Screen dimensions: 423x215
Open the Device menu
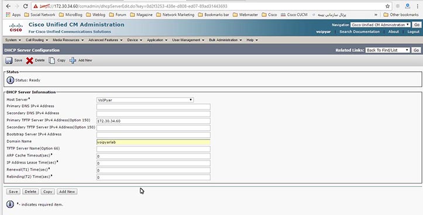point(135,40)
